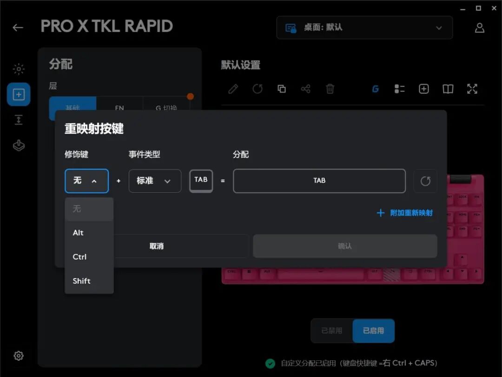
Task: Click the 默认设置 heading
Action: pos(241,65)
